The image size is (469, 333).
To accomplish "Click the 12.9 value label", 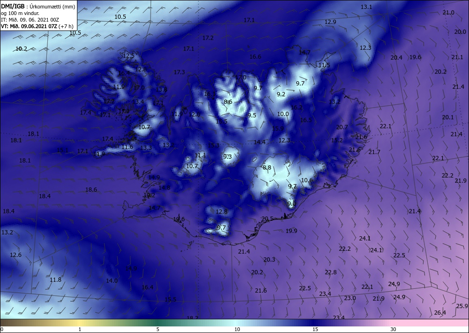I will point(330,22).
